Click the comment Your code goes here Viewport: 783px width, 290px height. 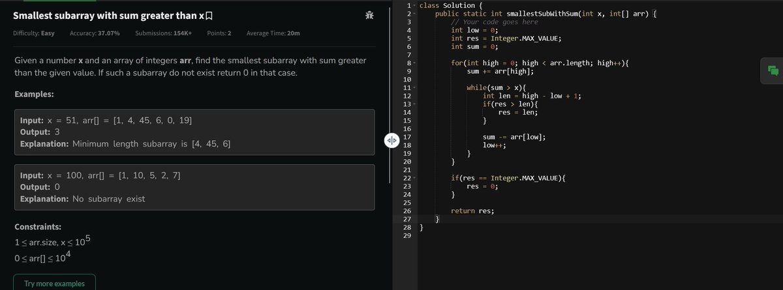pyautogui.click(x=495, y=22)
